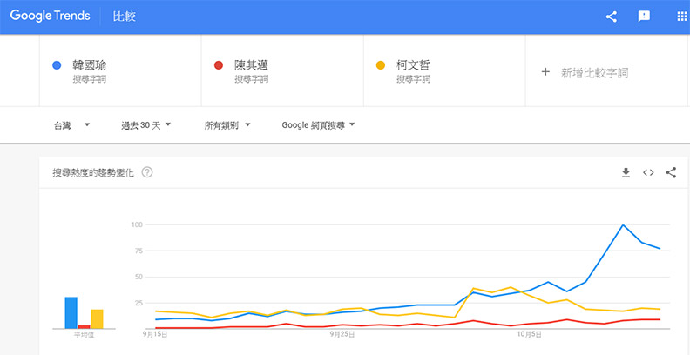Viewport: 690px width, 355px height.
Task: Share the interest-over-time chart
Action: (671, 172)
